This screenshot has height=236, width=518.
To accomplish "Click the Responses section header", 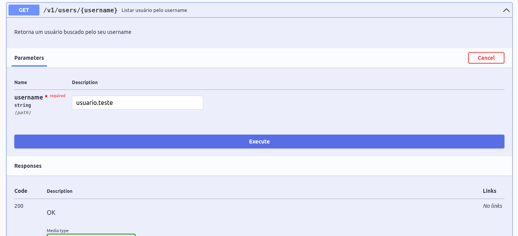I will click(x=28, y=166).
